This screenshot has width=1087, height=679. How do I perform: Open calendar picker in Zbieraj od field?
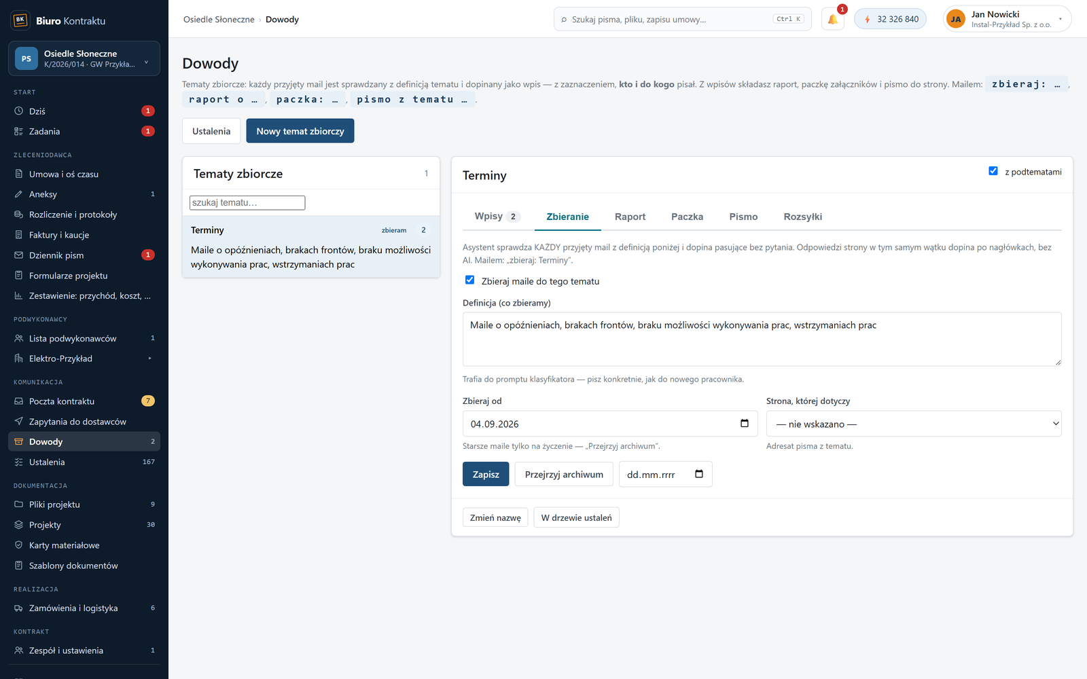(x=745, y=424)
